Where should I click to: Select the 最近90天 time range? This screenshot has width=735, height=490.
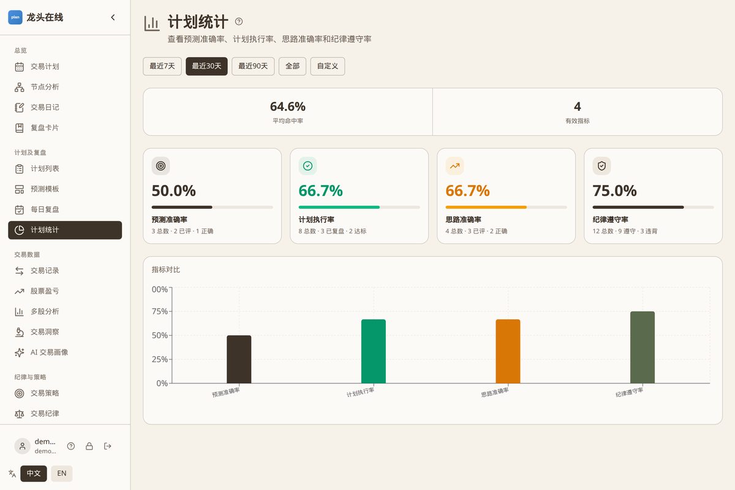[253, 66]
